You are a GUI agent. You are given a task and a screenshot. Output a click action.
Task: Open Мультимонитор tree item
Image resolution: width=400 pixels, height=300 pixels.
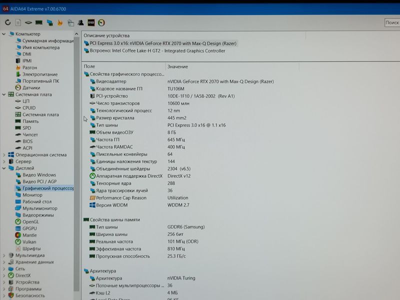click(x=36, y=208)
